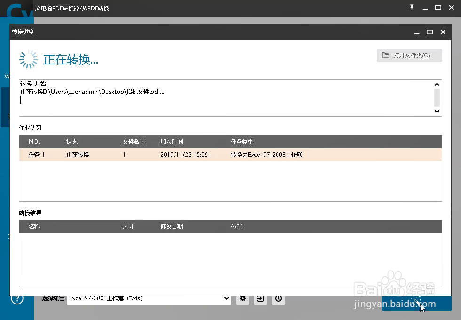Open the output format dropdown in main window
This screenshot has width=461, height=320.
pyautogui.click(x=226, y=299)
